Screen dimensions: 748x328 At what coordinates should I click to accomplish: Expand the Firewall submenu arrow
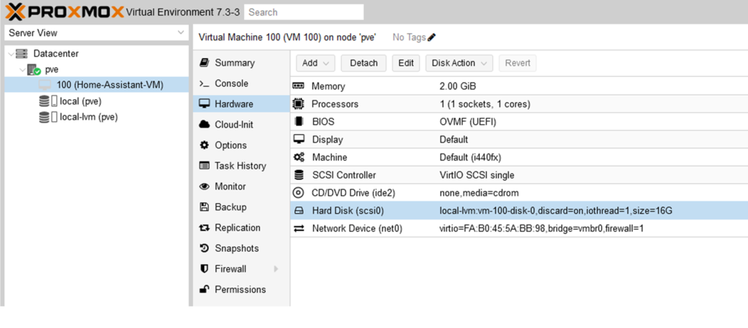point(276,269)
